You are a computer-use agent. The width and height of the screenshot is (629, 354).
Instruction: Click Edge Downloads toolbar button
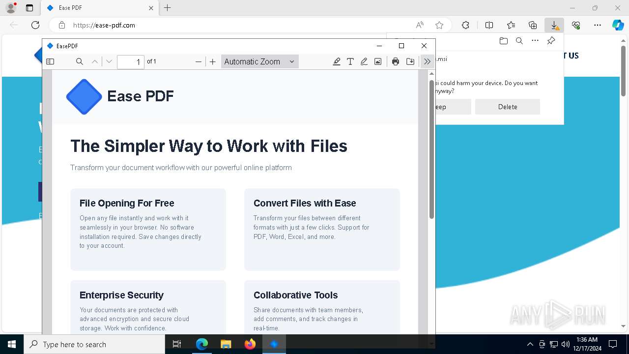pos(554,25)
